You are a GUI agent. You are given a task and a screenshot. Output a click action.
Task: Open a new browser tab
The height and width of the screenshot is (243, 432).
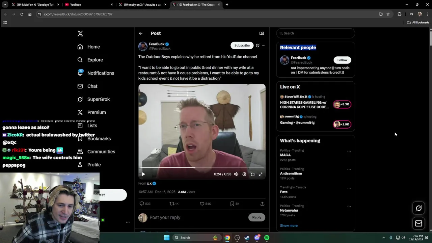tap(227, 5)
